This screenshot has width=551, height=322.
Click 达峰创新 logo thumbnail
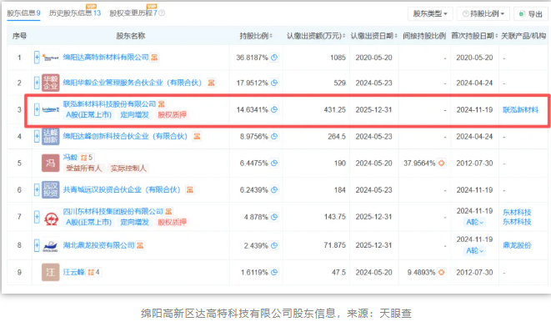(51, 137)
